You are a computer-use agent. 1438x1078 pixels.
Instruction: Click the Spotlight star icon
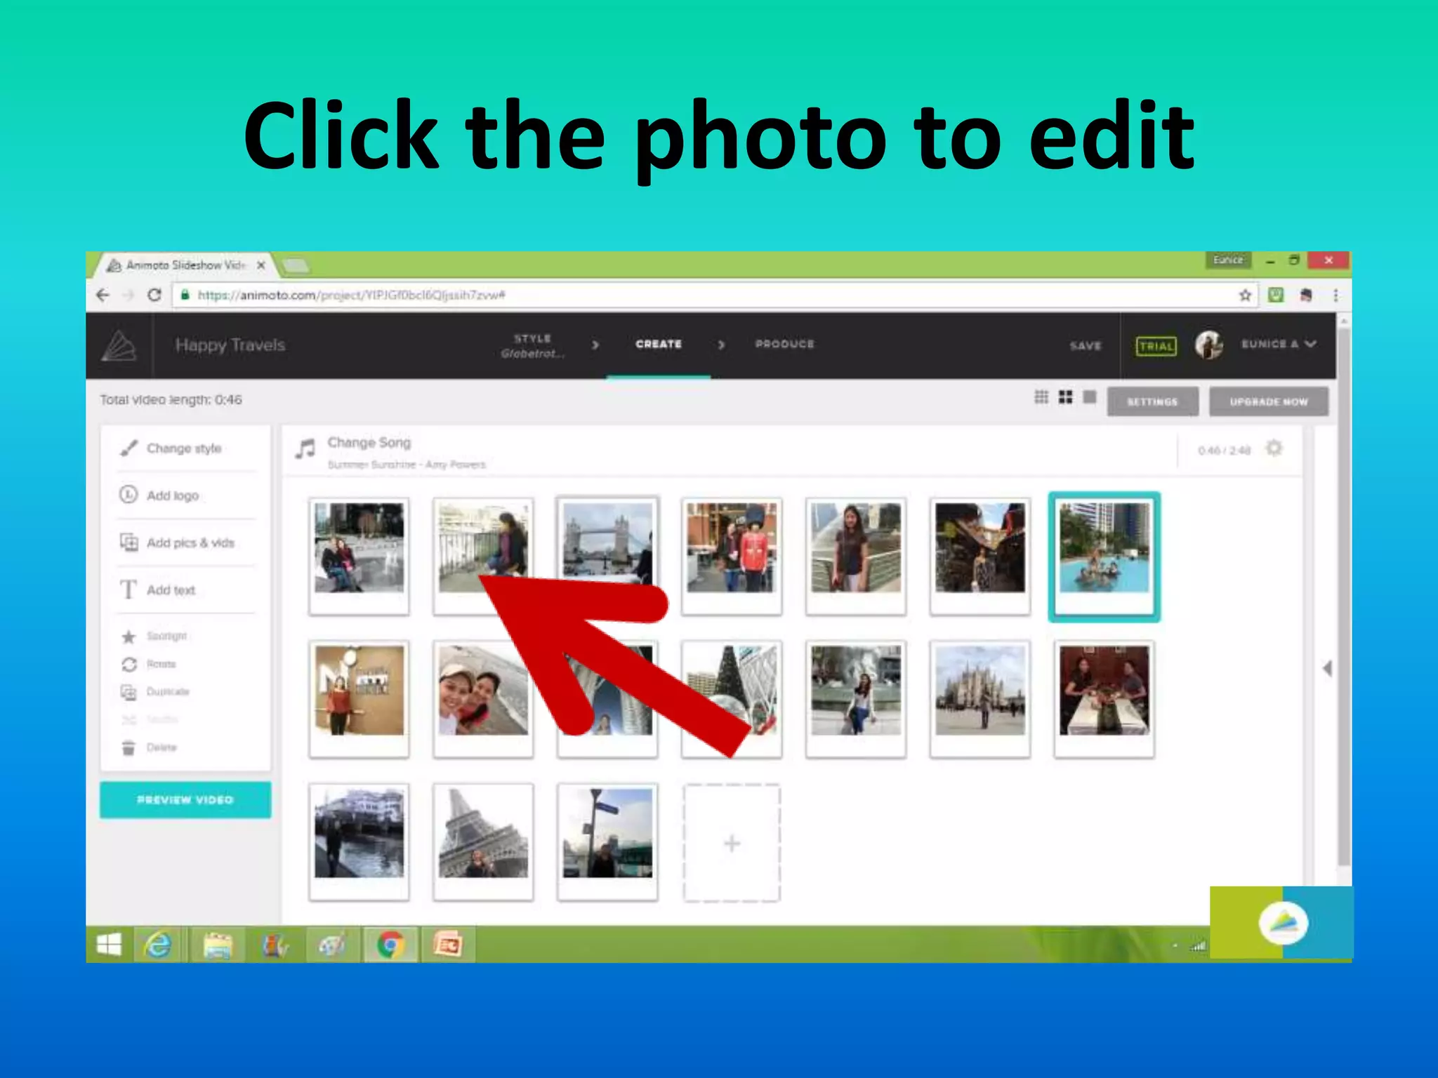pyautogui.click(x=128, y=637)
